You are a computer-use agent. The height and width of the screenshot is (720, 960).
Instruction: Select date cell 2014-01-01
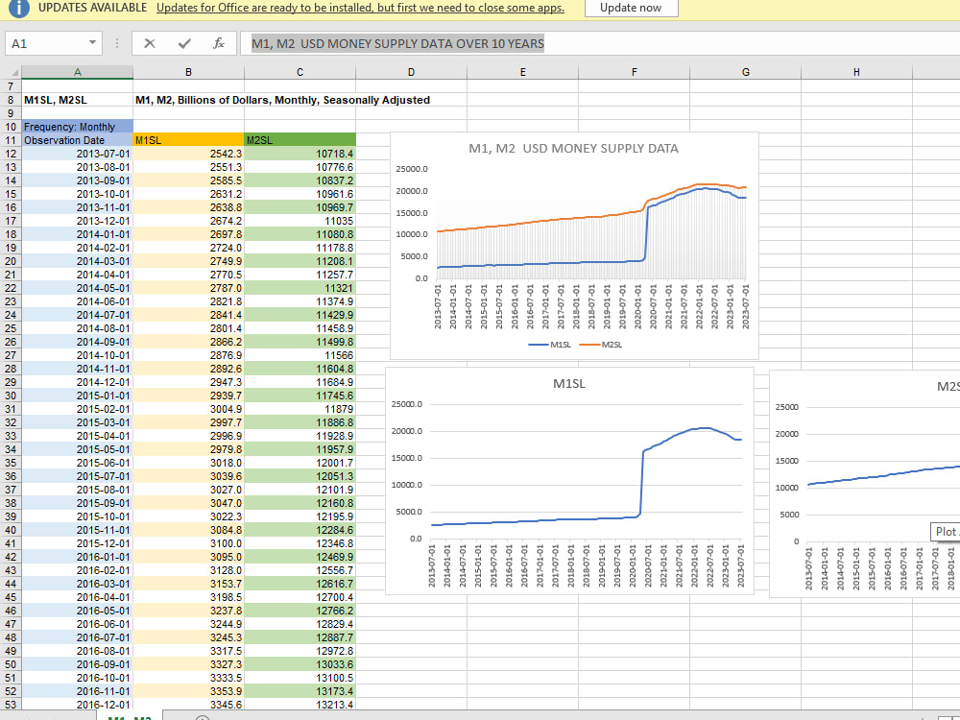(x=77, y=234)
